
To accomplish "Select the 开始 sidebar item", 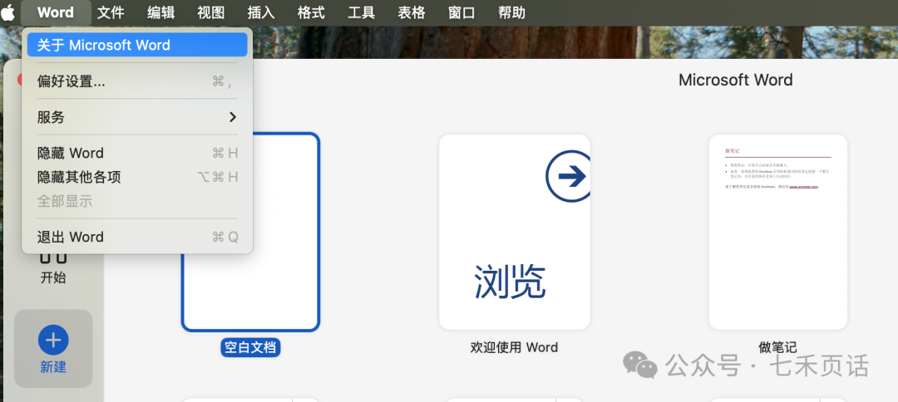I will pyautogui.click(x=53, y=267).
